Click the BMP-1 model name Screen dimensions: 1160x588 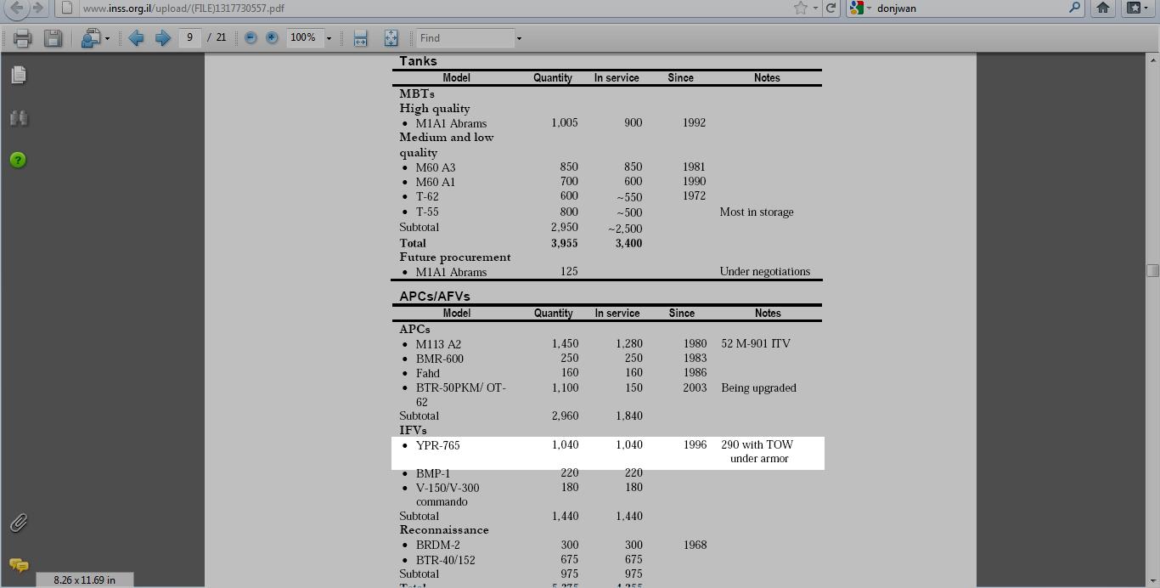click(x=433, y=473)
